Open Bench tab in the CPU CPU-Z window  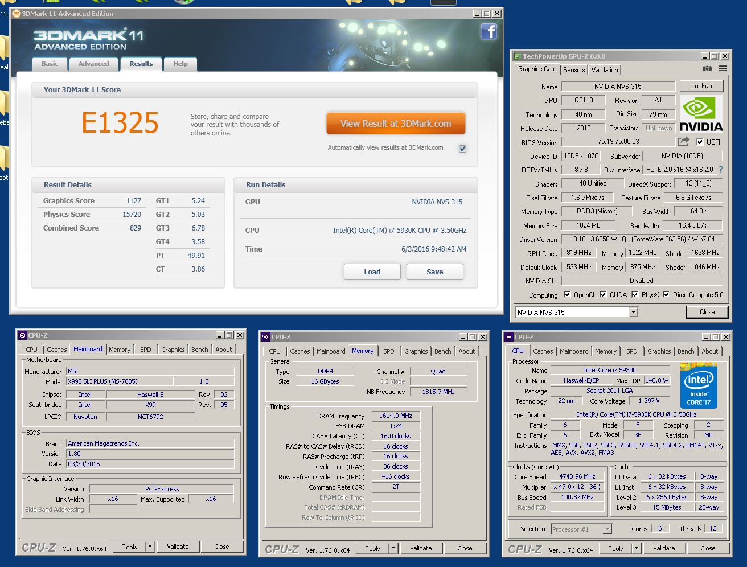pos(686,351)
